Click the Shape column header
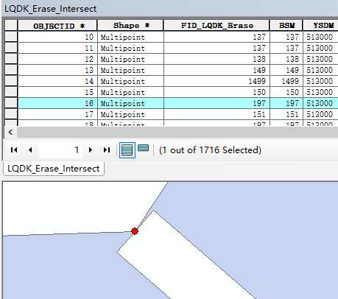The height and width of the screenshot is (299, 338). pyautogui.click(x=130, y=25)
